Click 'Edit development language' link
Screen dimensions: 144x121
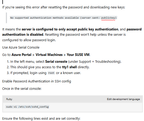pyautogui.click(x=123, y=99)
